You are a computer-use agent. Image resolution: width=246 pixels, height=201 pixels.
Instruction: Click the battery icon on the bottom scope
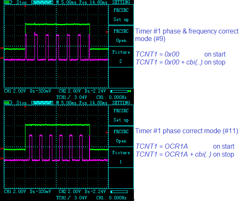8,103
